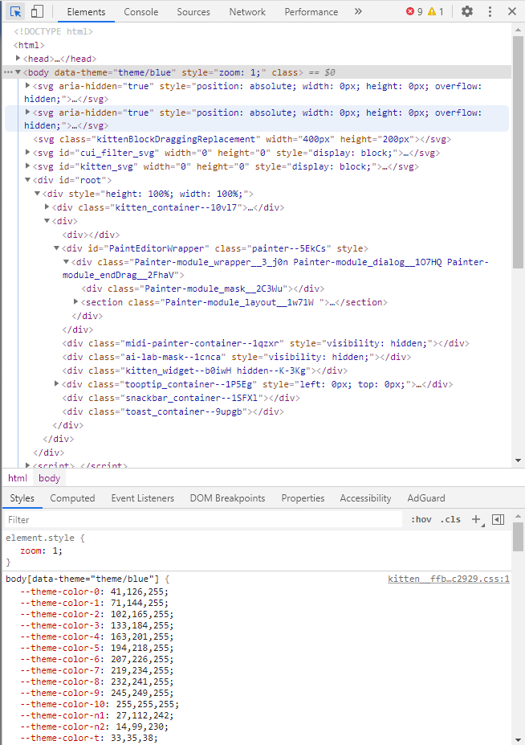
Task: Click html in the breadcrumb bar
Action: click(18, 478)
